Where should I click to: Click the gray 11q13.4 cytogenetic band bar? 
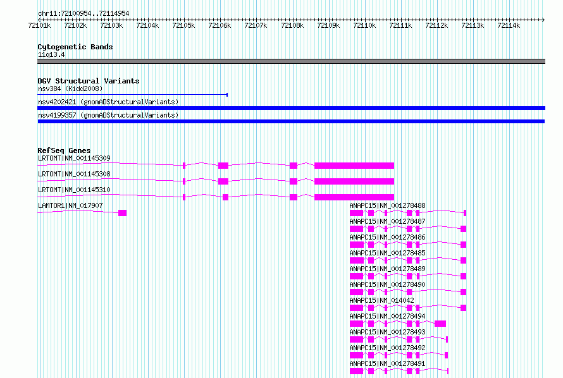tap(291, 61)
